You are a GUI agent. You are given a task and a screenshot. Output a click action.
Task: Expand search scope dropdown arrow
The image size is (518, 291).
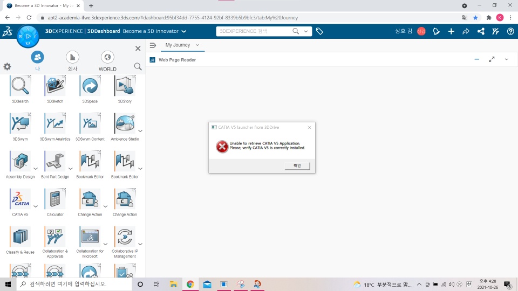(306, 31)
